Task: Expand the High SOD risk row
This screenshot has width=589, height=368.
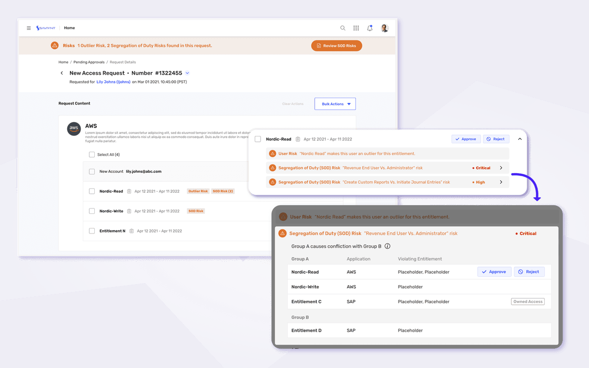Action: (501, 182)
